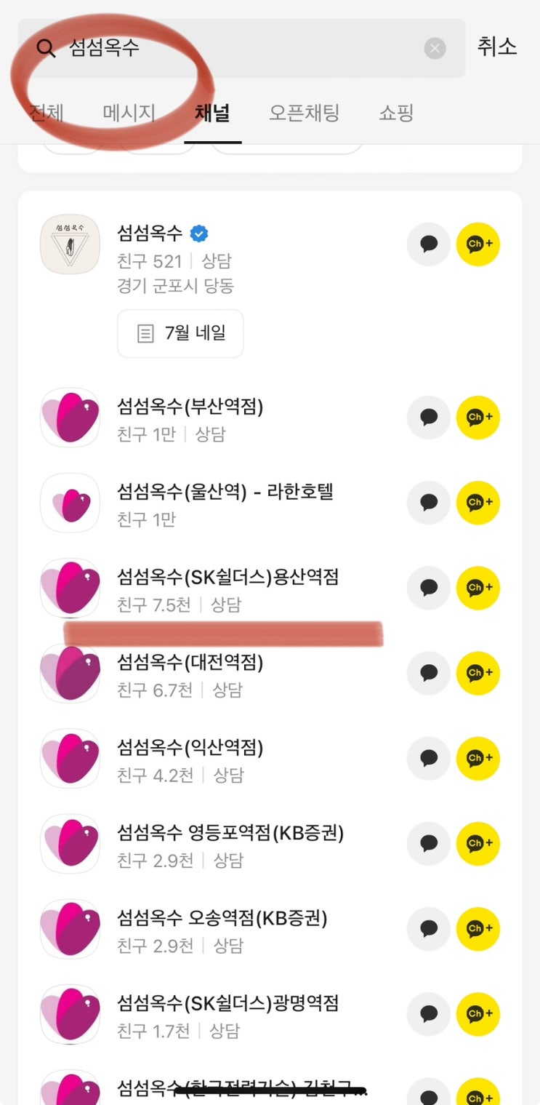Add the verified 섬섬옥수 channel as friend

click(478, 244)
